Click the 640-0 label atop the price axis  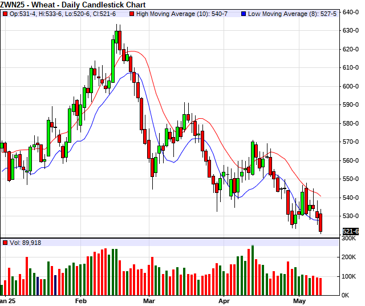tap(350, 12)
